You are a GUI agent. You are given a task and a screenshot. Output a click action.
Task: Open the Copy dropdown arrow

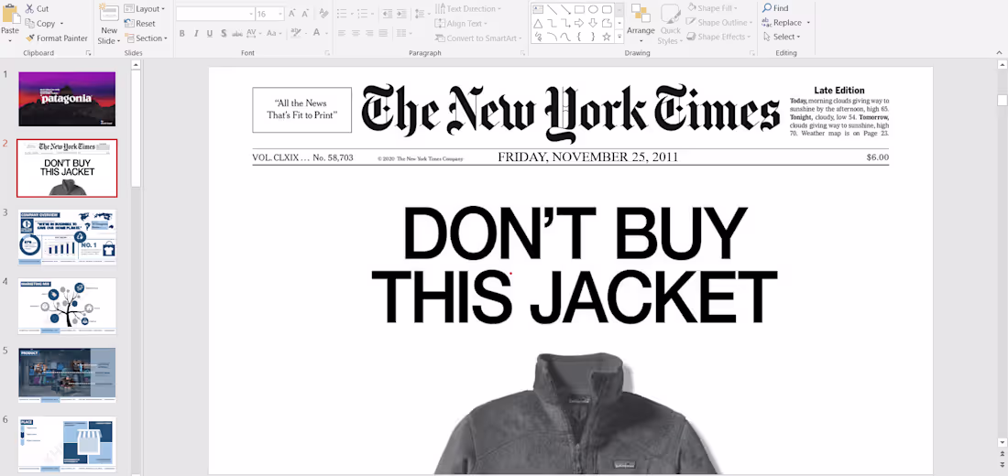click(x=61, y=25)
